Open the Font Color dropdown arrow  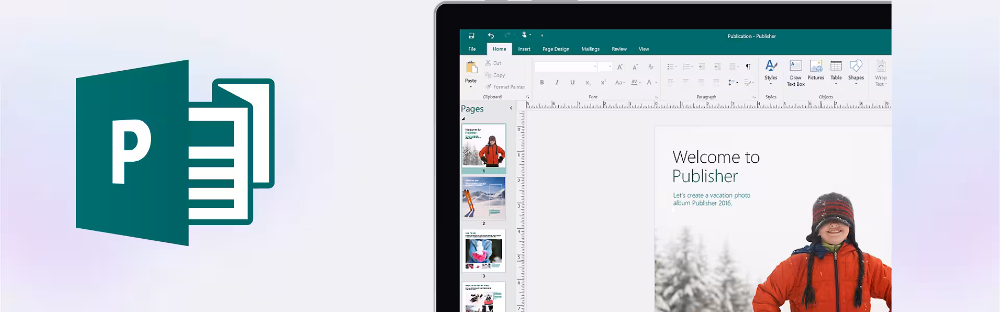pos(656,82)
